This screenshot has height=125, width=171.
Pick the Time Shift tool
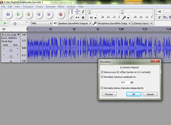click(77, 18)
